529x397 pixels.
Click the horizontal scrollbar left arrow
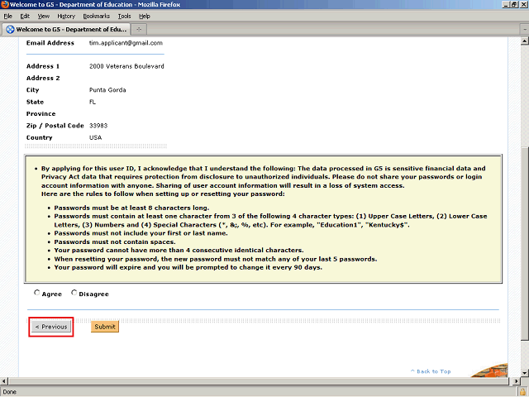3,381
